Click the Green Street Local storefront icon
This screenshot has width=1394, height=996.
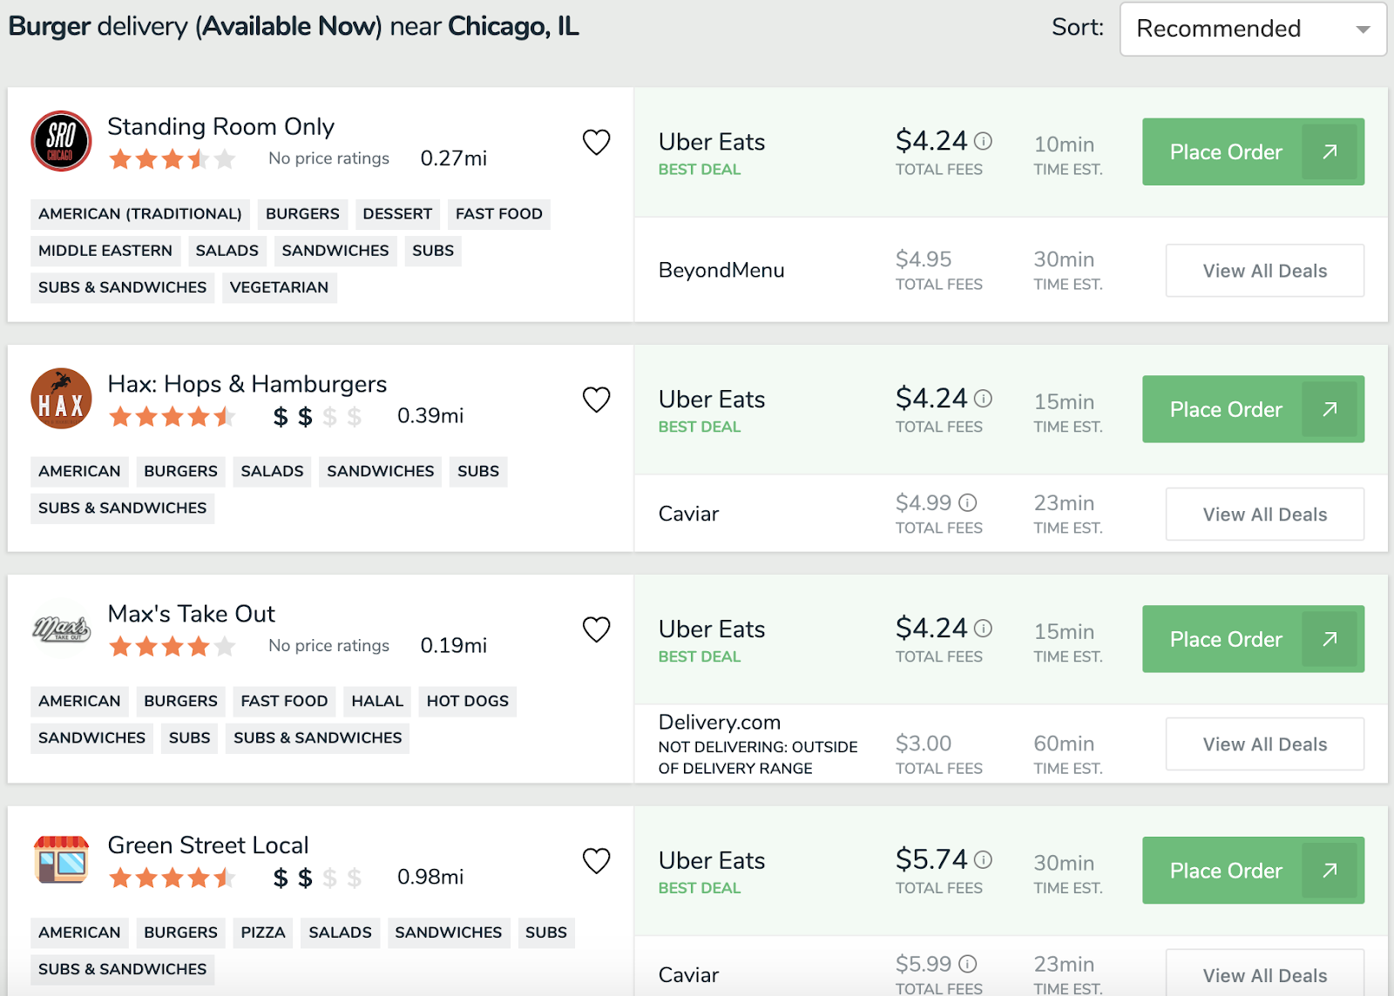pos(61,860)
